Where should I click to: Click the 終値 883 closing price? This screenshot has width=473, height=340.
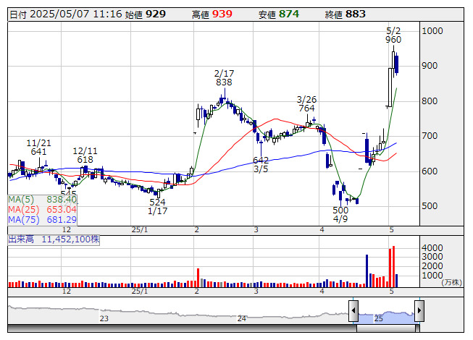[346, 14]
